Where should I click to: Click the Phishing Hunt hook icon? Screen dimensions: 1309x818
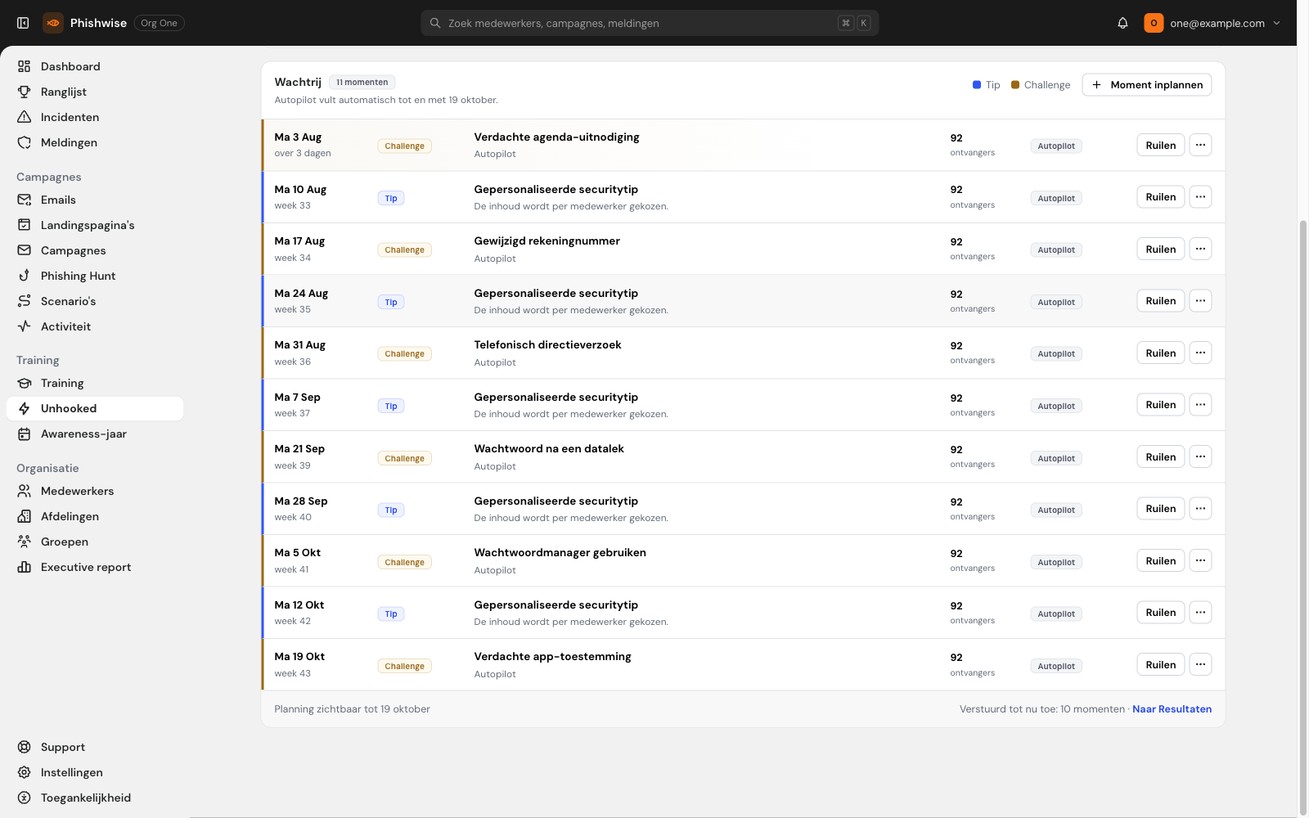25,276
